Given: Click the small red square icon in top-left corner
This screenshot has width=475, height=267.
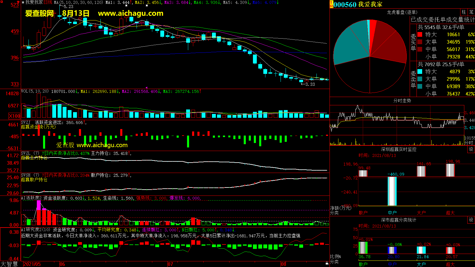Looking at the screenshot, I should 1,2.
